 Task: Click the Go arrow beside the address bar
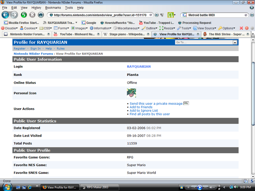[157, 15]
